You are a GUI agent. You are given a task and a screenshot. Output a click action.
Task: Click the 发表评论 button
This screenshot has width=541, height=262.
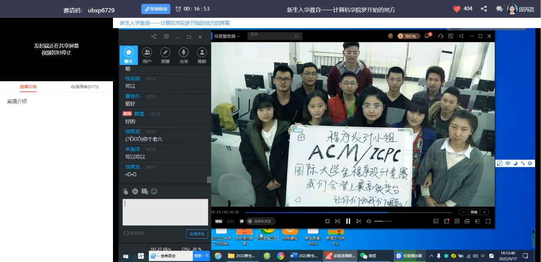click(x=197, y=234)
